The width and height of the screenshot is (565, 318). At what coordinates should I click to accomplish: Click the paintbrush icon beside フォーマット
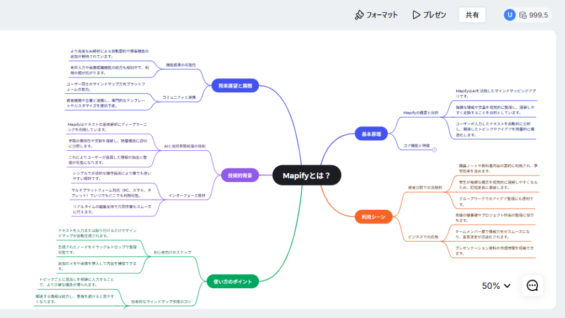point(359,15)
